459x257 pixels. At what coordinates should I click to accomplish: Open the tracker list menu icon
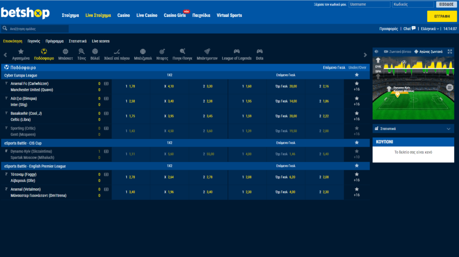pyautogui.click(x=450, y=87)
